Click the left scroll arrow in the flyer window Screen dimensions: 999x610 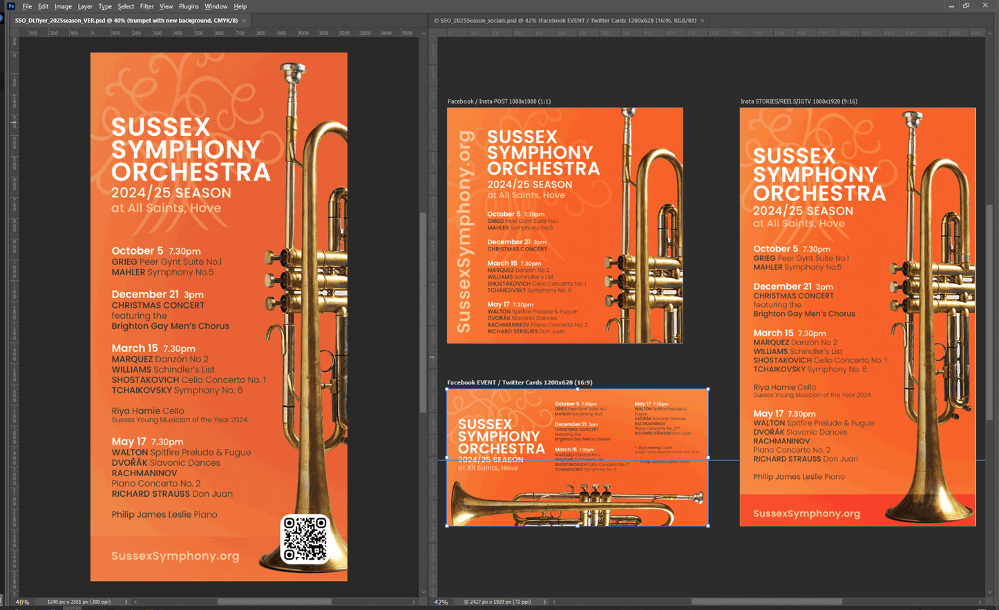[135, 602]
